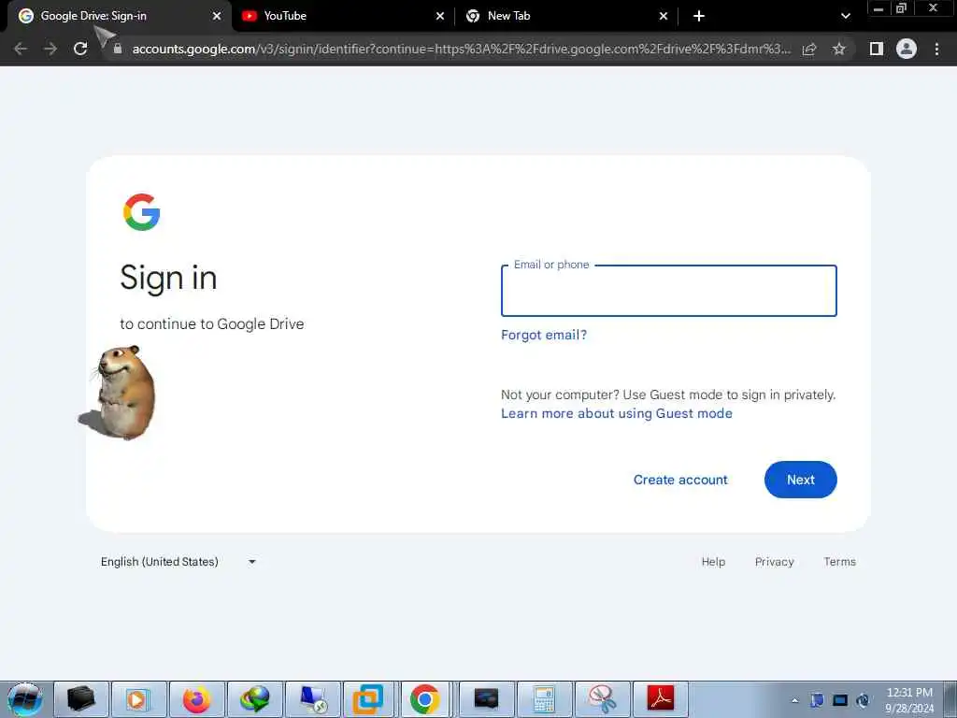Viewport: 957px width, 718px height.
Task: Reload the current page
Action: (x=80, y=49)
